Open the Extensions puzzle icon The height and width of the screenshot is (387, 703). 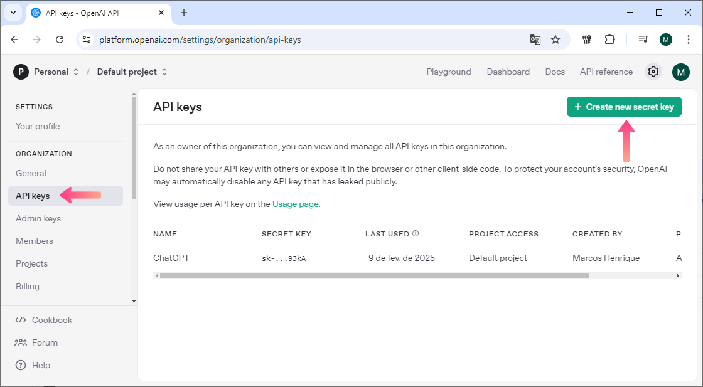pyautogui.click(x=609, y=40)
